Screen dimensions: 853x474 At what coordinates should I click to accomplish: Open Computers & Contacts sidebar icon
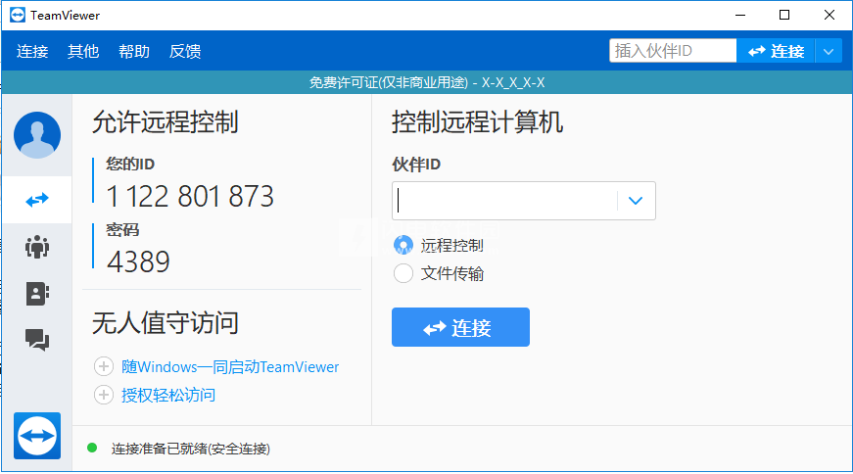point(37,294)
